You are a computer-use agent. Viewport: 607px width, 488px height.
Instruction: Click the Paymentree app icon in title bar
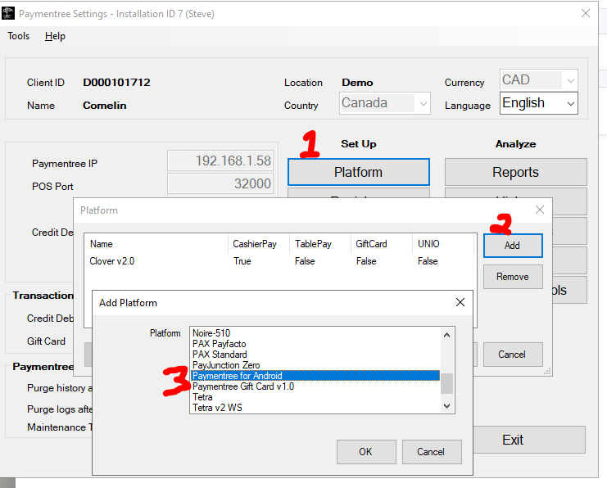click(x=7, y=14)
